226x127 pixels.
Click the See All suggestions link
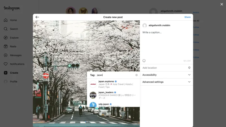pyautogui.click(x=196, y=21)
